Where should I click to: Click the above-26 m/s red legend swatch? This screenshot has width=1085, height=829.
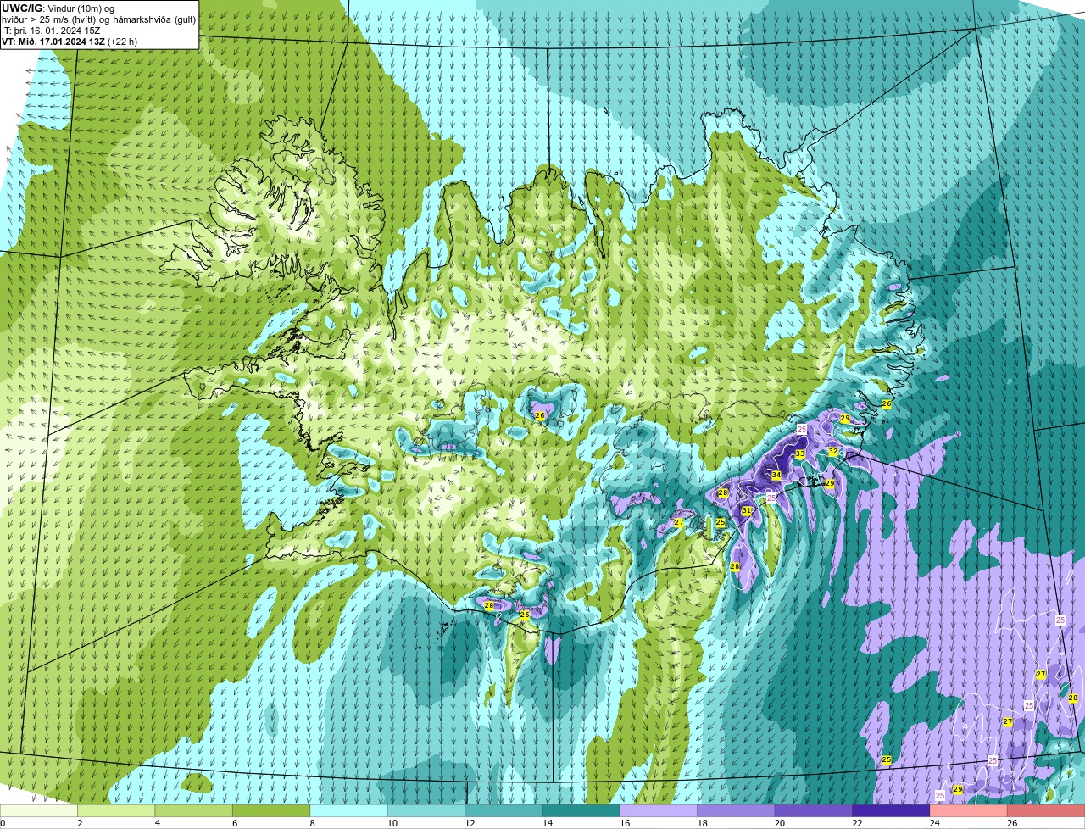[x=1046, y=810]
